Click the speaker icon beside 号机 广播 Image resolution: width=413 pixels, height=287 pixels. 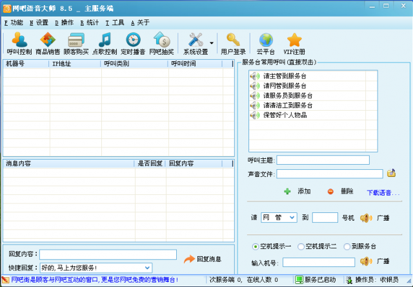(366, 218)
